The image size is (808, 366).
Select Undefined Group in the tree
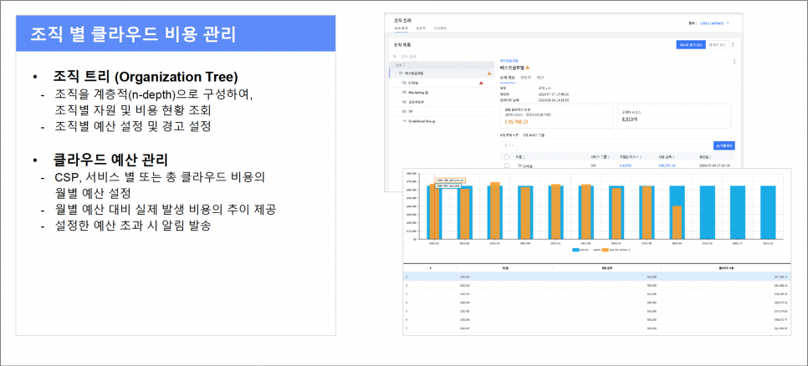pyautogui.click(x=422, y=121)
